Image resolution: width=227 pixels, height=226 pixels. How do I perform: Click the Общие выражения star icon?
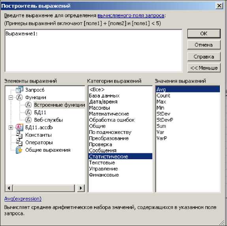(19, 150)
